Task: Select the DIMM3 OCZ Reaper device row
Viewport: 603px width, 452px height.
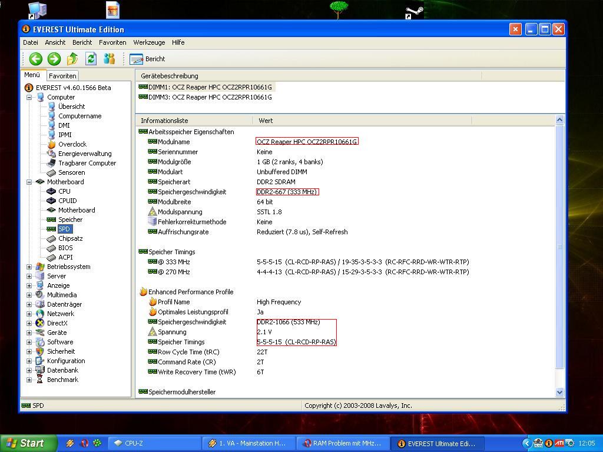Action: click(206, 97)
